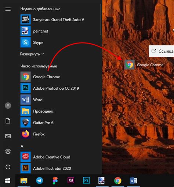Click Недавно добавленные header text
Image resolution: width=174 pixels, height=187 pixels.
pyautogui.click(x=40, y=9)
